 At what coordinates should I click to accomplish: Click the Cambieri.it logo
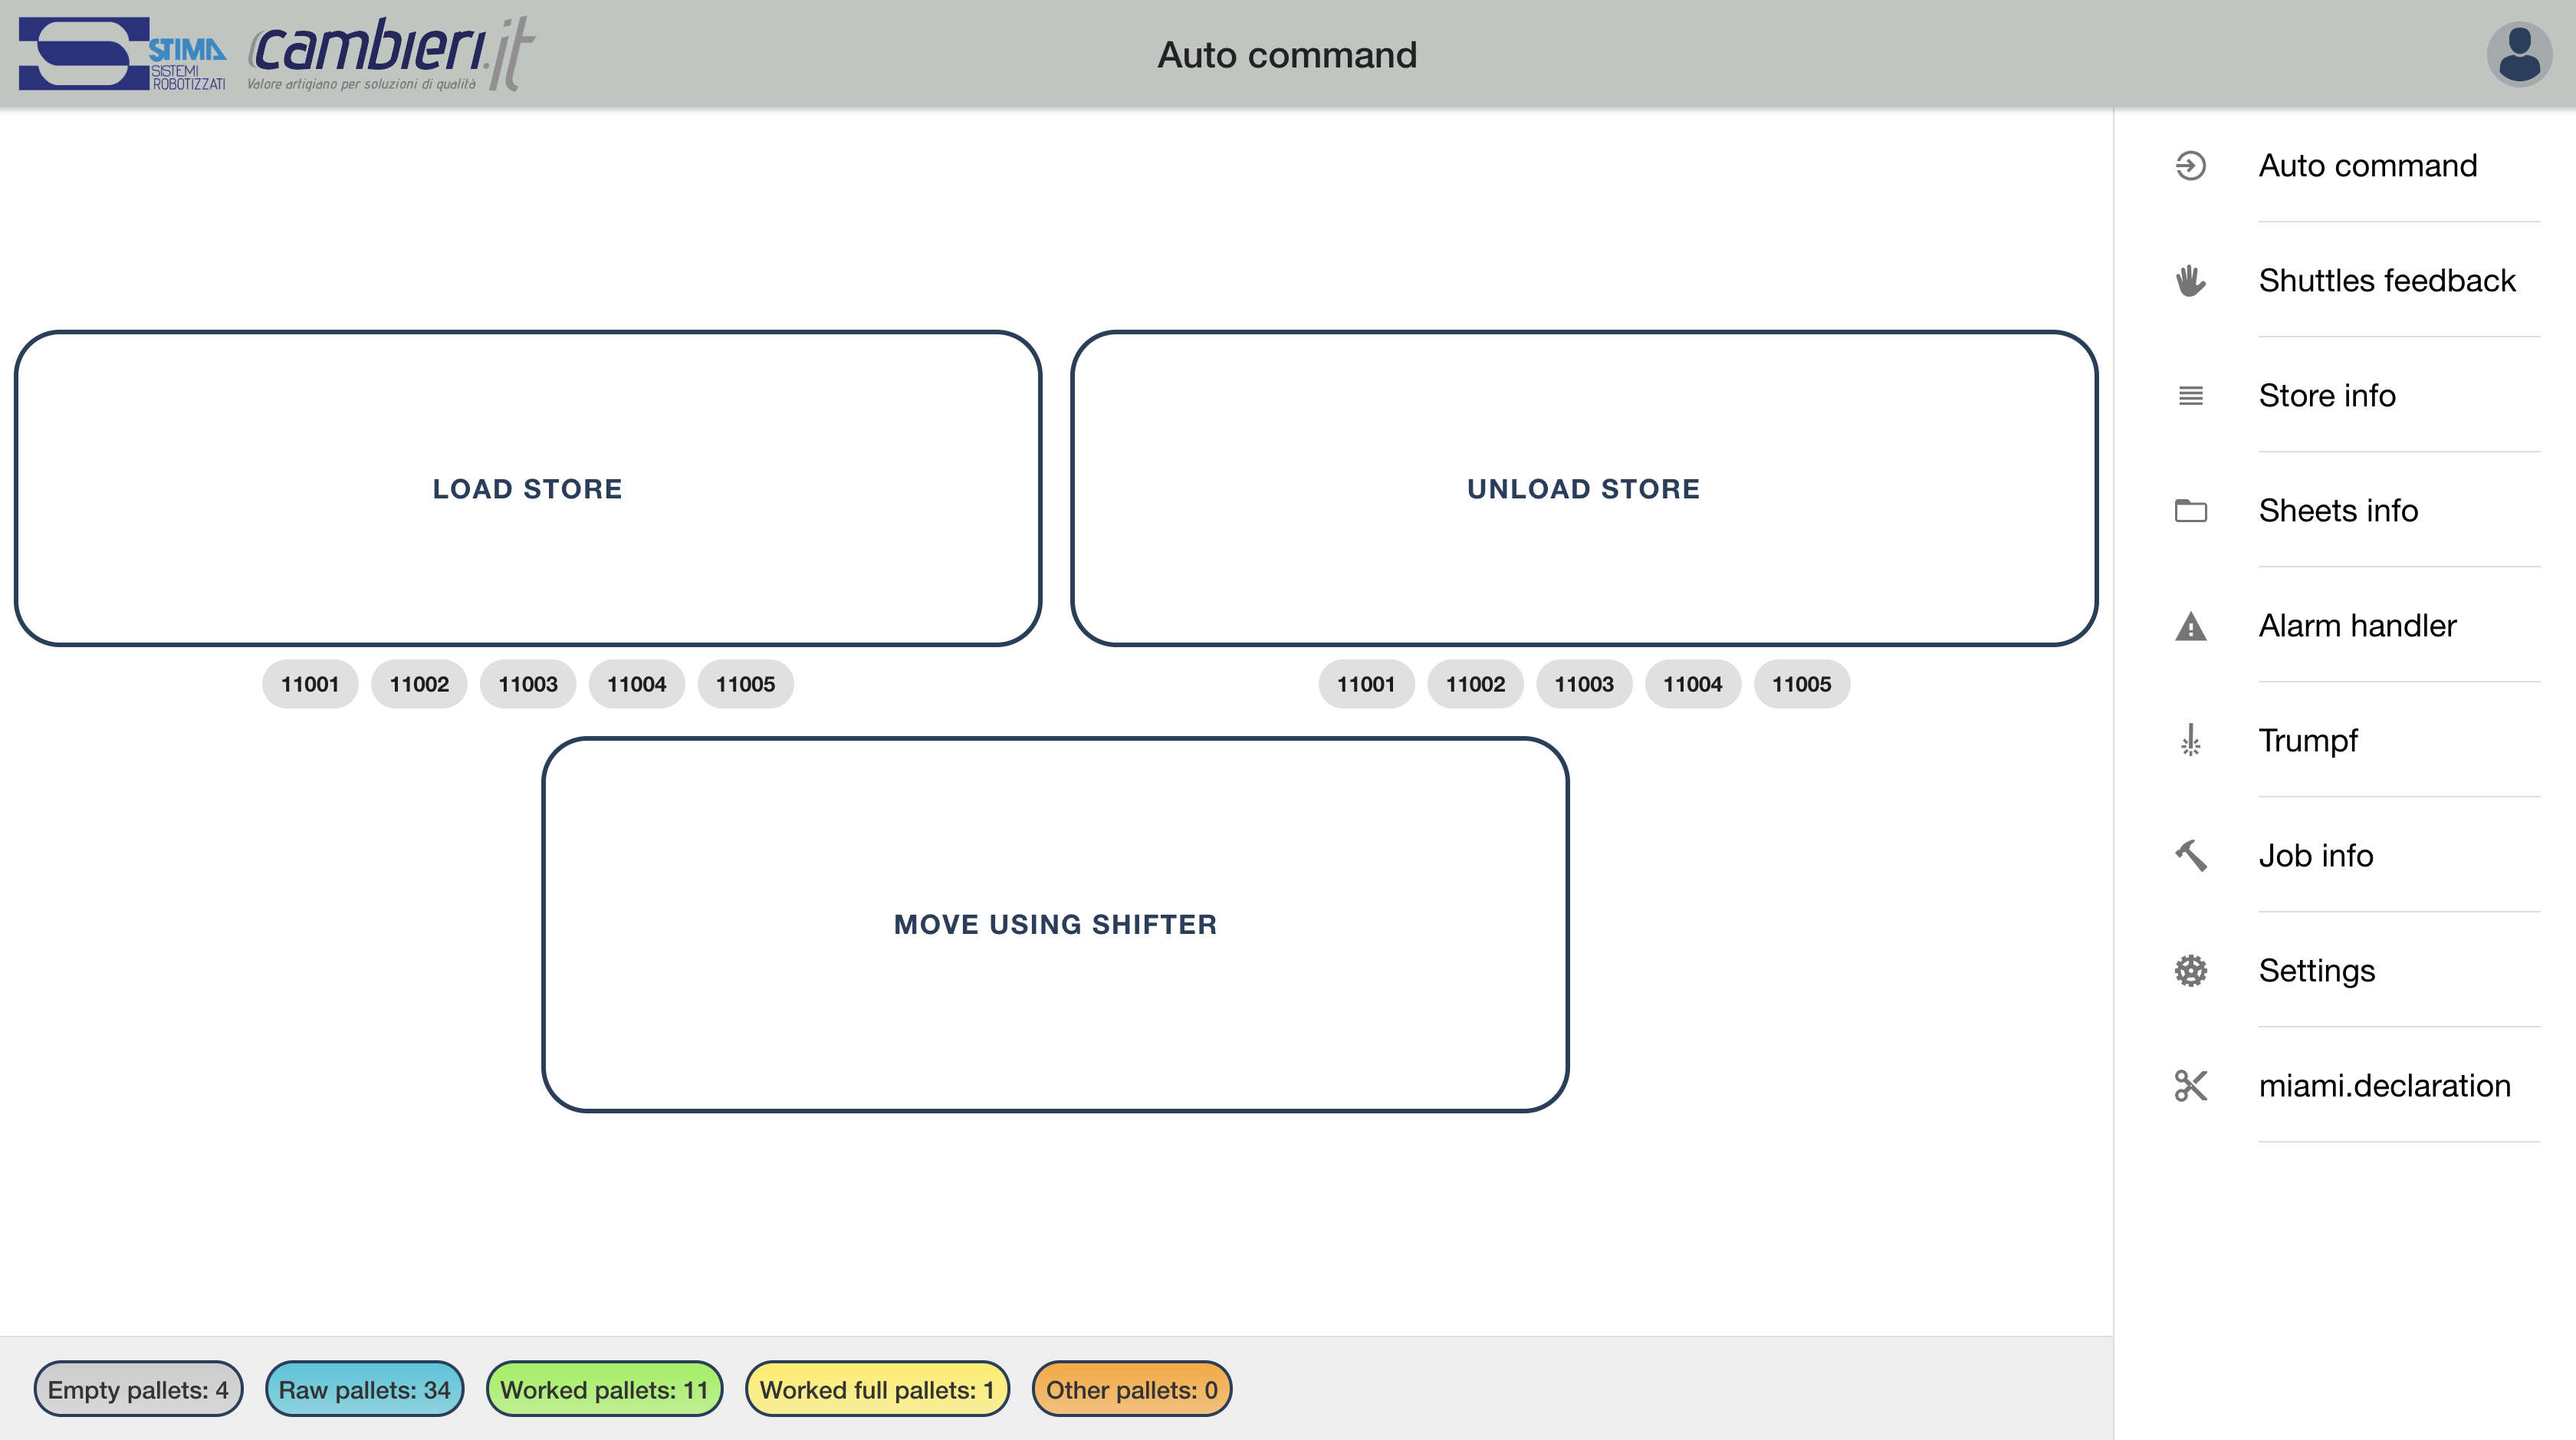(390, 54)
